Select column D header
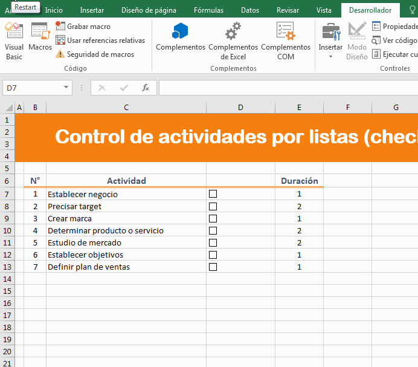This screenshot has height=367, width=418. click(x=240, y=108)
